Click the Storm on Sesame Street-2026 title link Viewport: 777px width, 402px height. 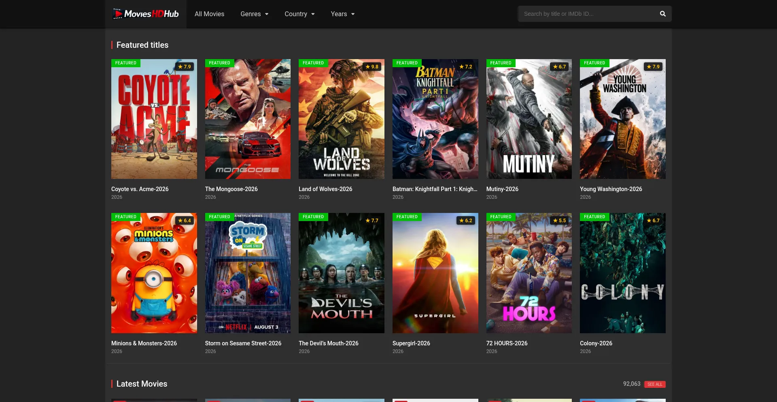coord(243,343)
